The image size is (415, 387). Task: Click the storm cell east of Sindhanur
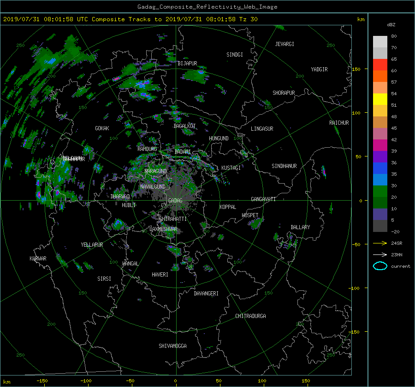pos(324,172)
